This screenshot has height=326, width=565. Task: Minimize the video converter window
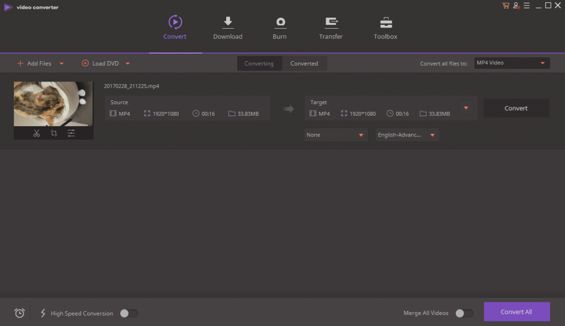pos(539,7)
